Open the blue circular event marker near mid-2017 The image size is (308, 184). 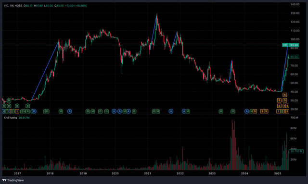[x=34, y=111]
